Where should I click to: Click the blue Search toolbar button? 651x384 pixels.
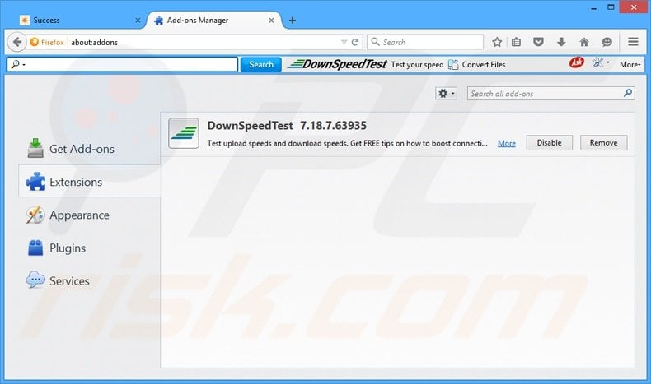261,65
